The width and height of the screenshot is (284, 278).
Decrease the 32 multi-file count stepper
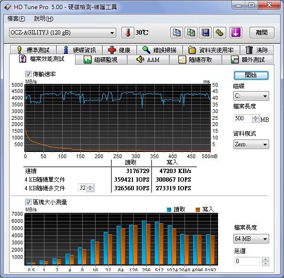pos(90,190)
